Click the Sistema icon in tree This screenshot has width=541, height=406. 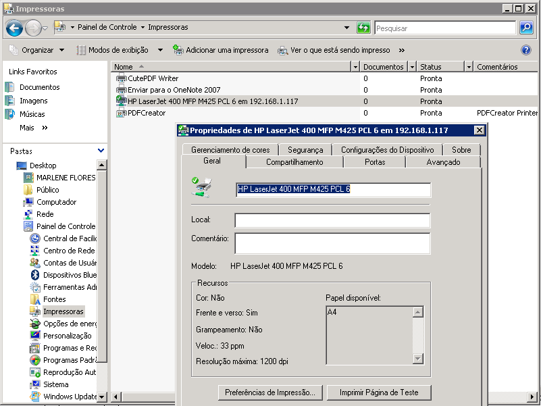(35, 384)
